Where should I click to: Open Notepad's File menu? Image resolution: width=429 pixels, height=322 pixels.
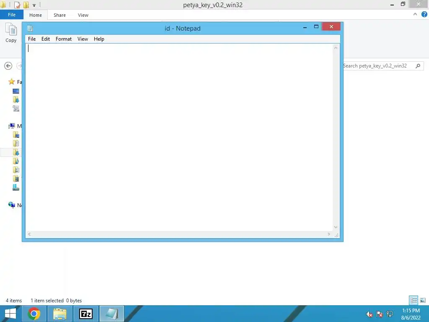[32, 39]
